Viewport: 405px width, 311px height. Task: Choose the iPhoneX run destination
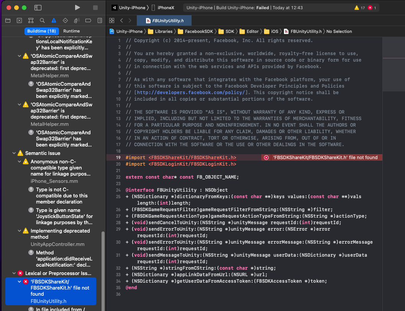(x=163, y=8)
